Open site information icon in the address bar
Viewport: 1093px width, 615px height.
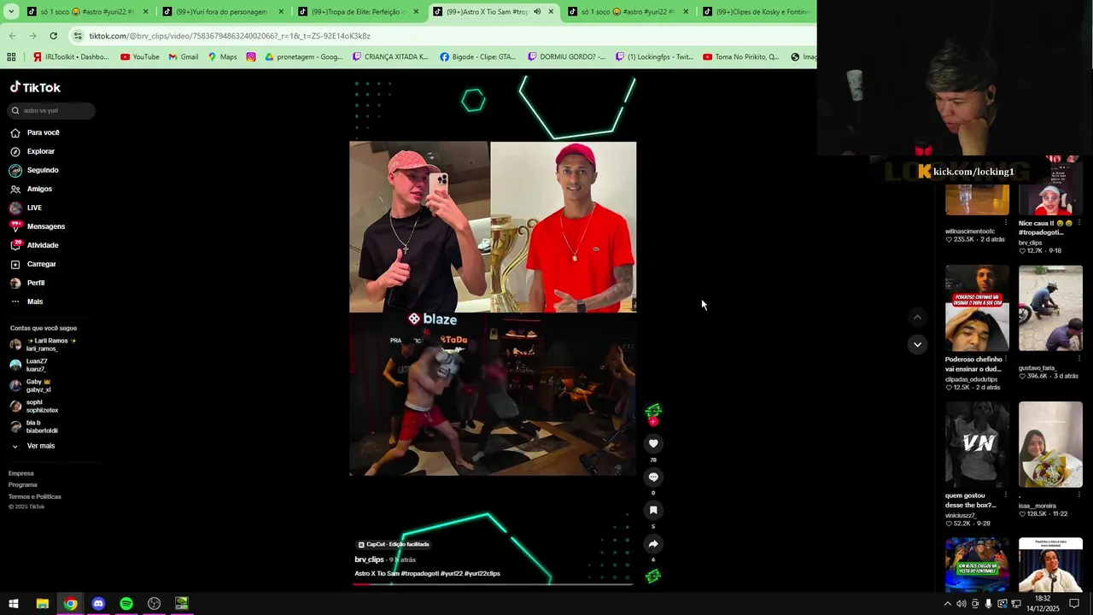(x=79, y=36)
